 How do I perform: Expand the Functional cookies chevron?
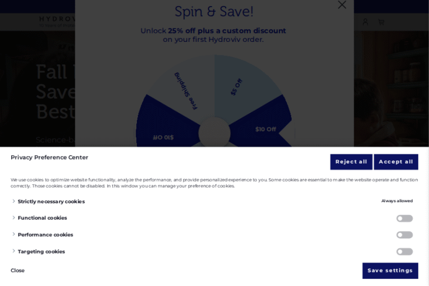coord(14,218)
